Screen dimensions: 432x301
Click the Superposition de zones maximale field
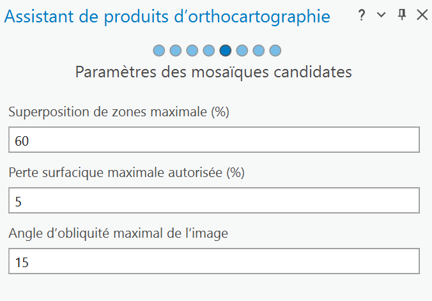pos(214,140)
